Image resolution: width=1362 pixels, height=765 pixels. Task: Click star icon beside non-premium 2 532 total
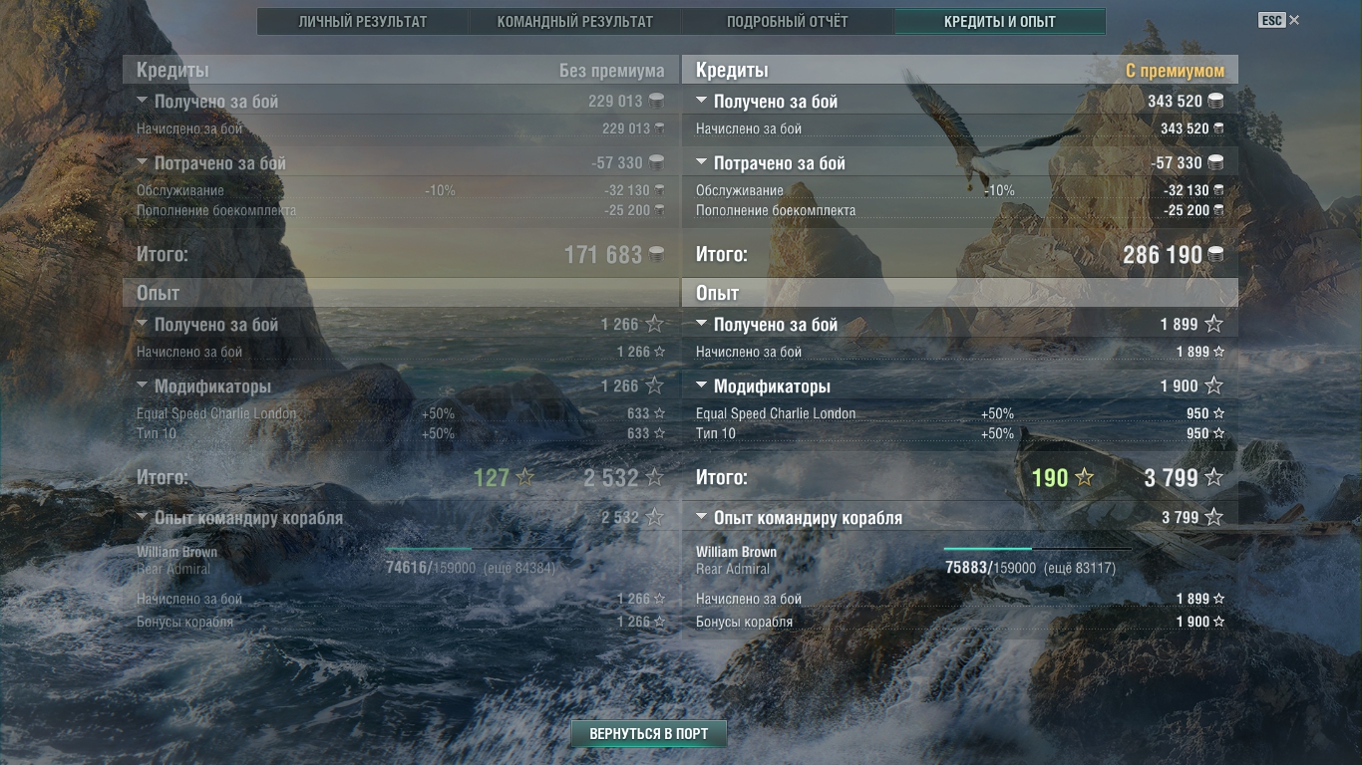[654, 478]
